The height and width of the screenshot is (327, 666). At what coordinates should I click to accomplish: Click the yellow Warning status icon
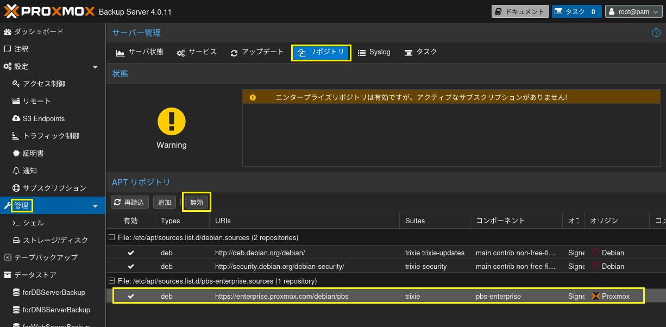pos(172,121)
